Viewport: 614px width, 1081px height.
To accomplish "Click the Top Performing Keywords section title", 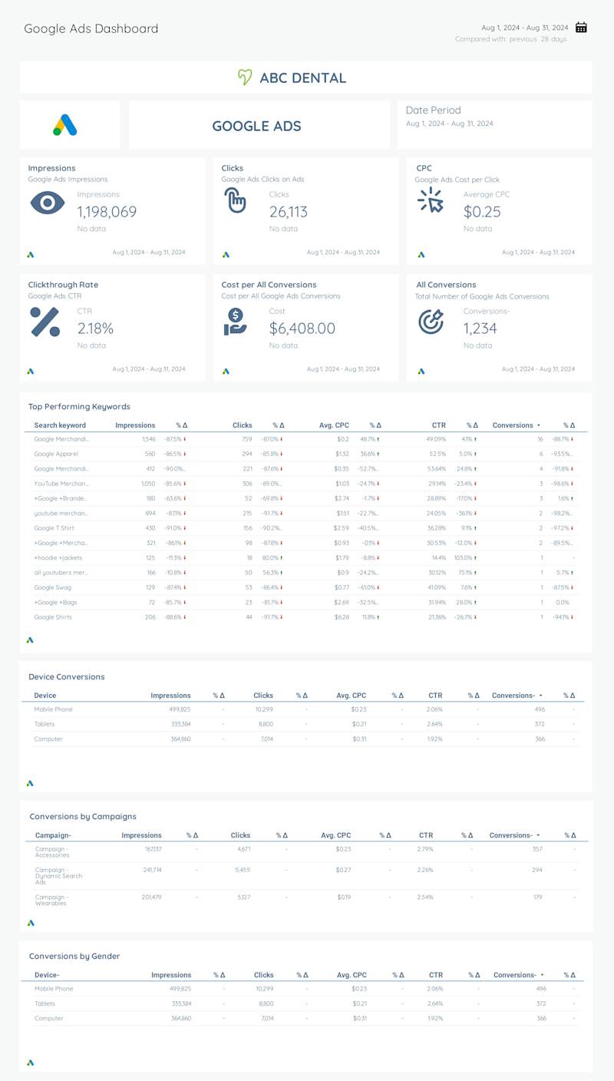I will point(79,406).
